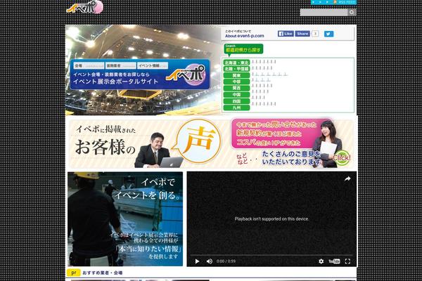
Task: Click the おすすめ業者・会場 heading
Action: click(x=103, y=273)
